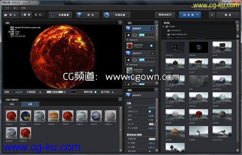Select the plain gray moon material sphere
The width and height of the screenshot is (242, 155).
110,116
